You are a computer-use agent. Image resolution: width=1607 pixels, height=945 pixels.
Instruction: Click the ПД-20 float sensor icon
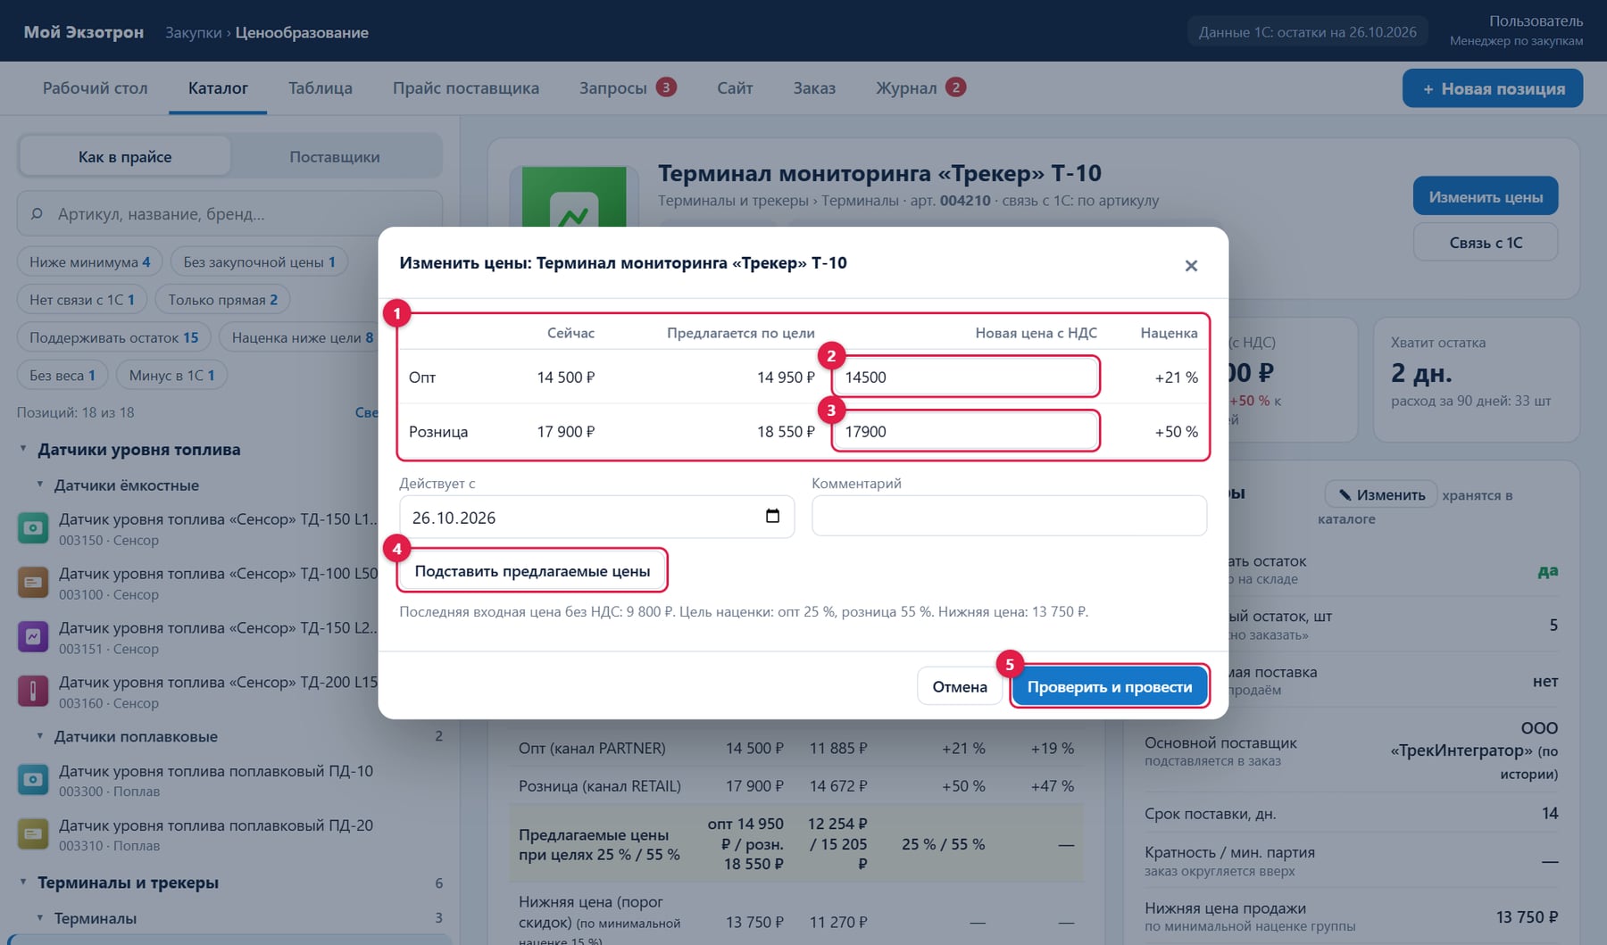pyautogui.click(x=33, y=834)
